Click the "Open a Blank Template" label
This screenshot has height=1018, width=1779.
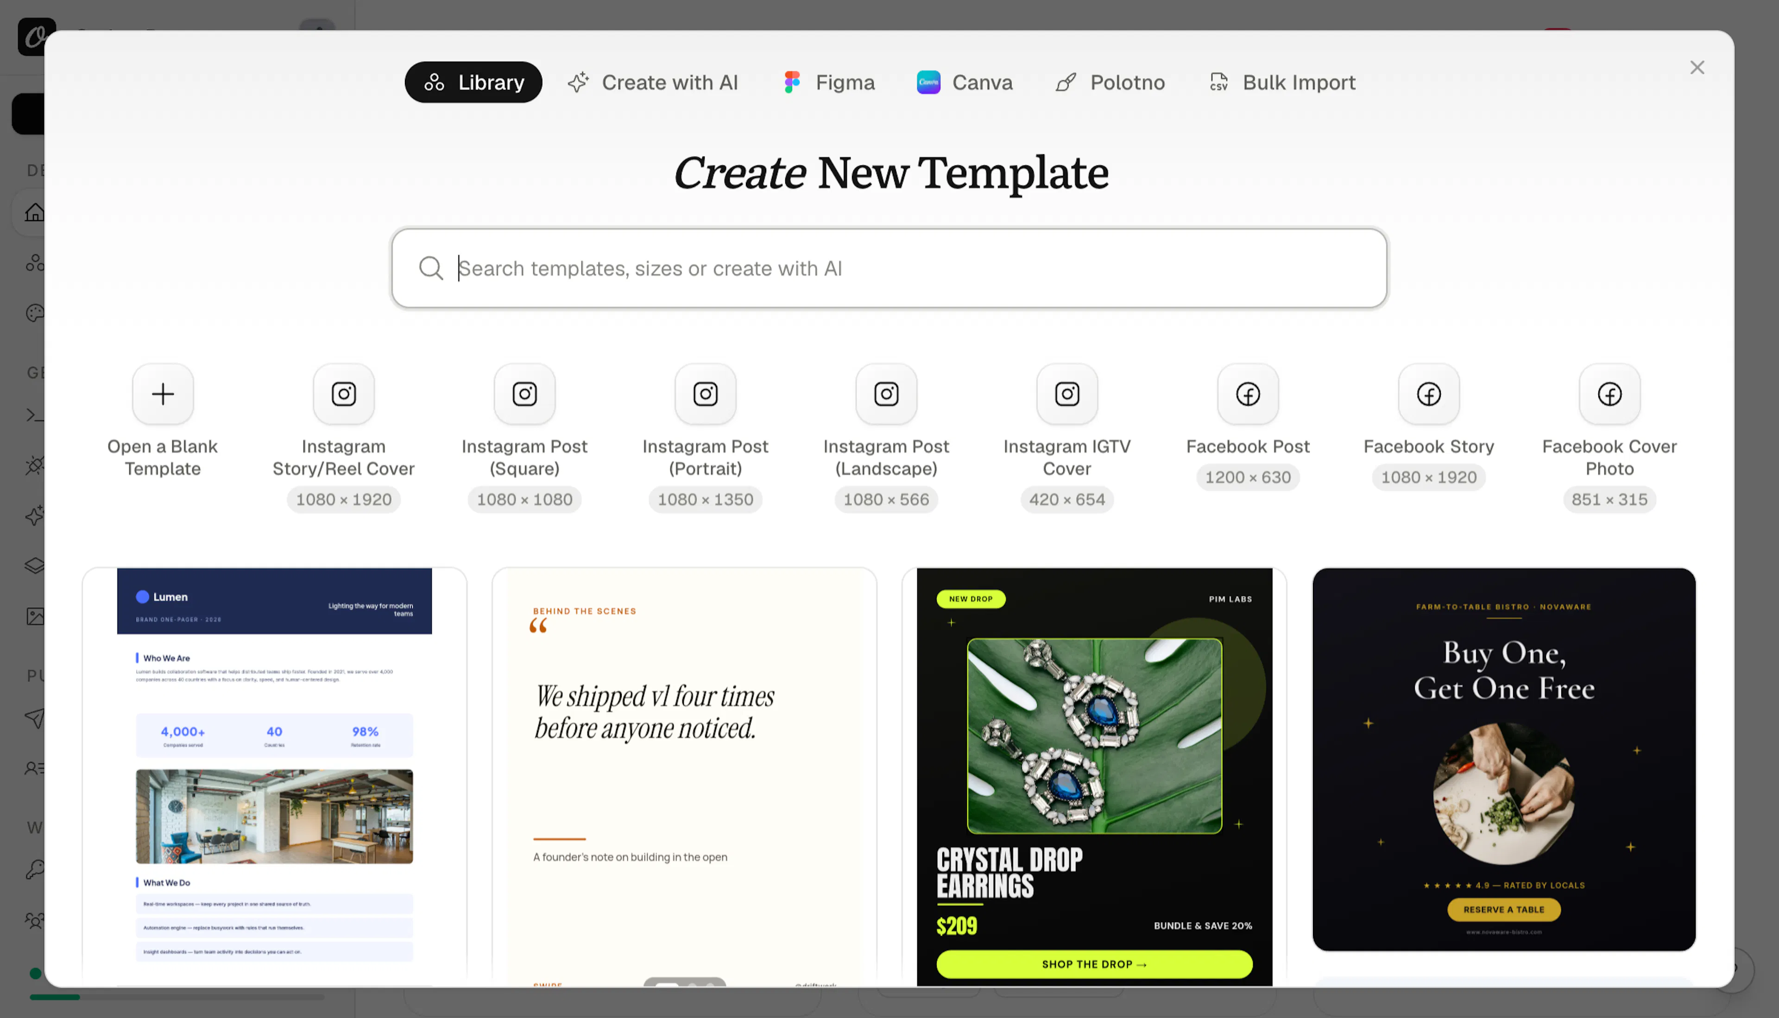[x=163, y=458]
